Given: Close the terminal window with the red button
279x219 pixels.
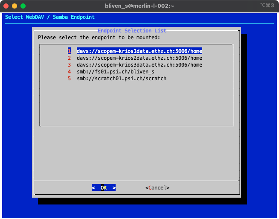Looking at the screenshot, I should tap(6, 6).
